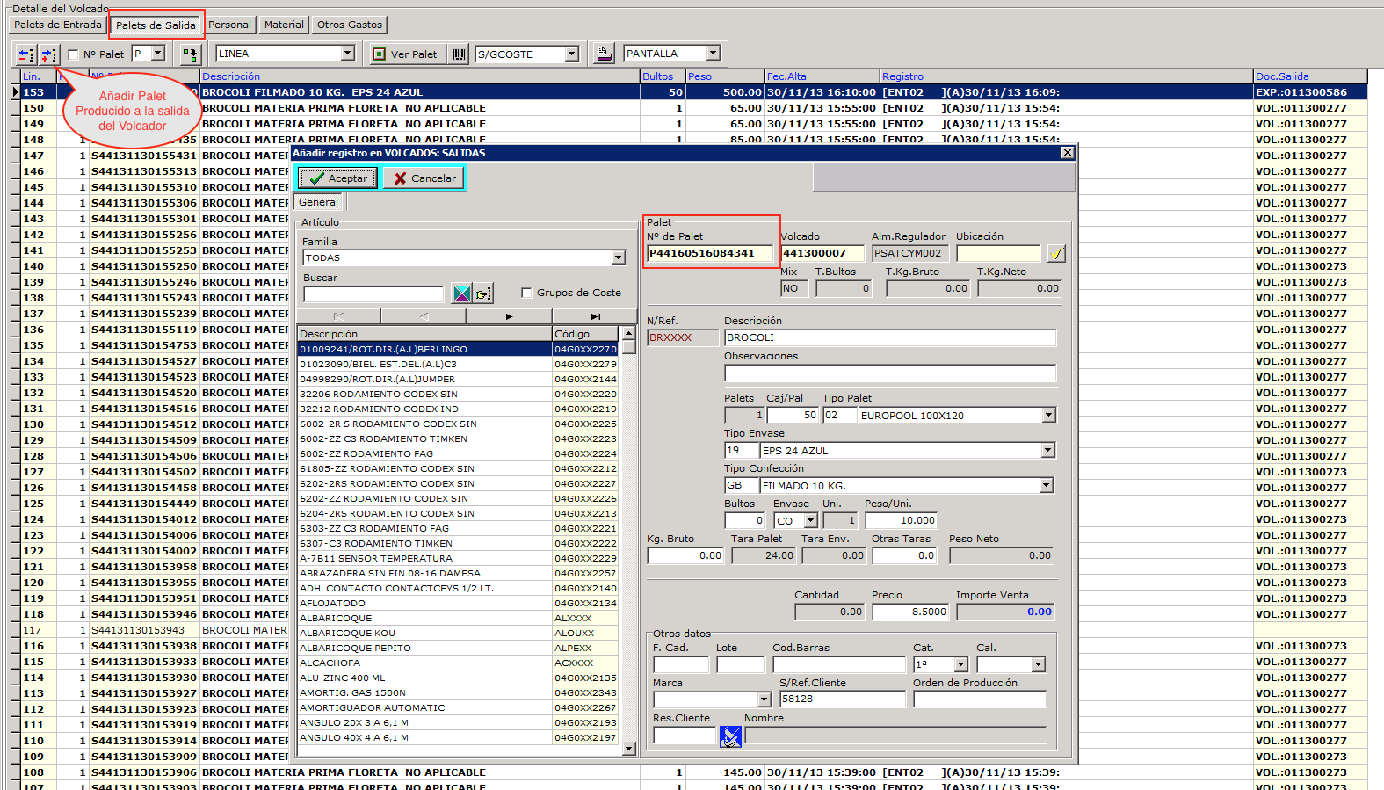Enable the Grupos de Coste checkbox
The image size is (1384, 790).
[x=526, y=293]
